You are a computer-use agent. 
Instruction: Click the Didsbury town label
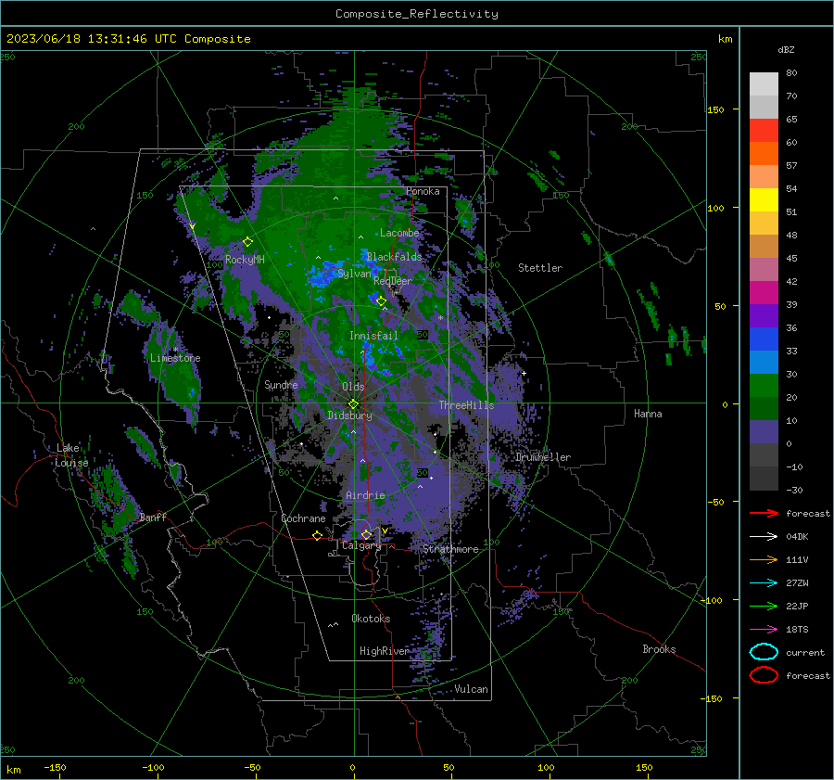[x=349, y=416]
